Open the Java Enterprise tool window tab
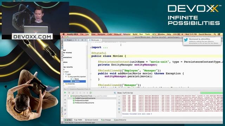 [x=120, y=120]
